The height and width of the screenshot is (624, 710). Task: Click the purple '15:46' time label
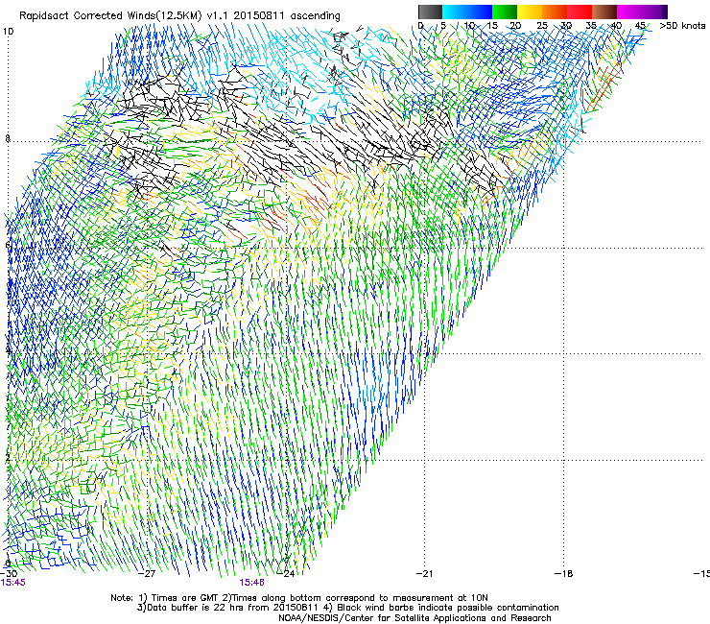pos(251,583)
